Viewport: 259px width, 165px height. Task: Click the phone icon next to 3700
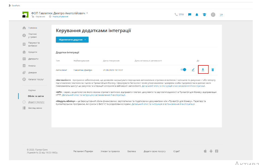point(176,15)
